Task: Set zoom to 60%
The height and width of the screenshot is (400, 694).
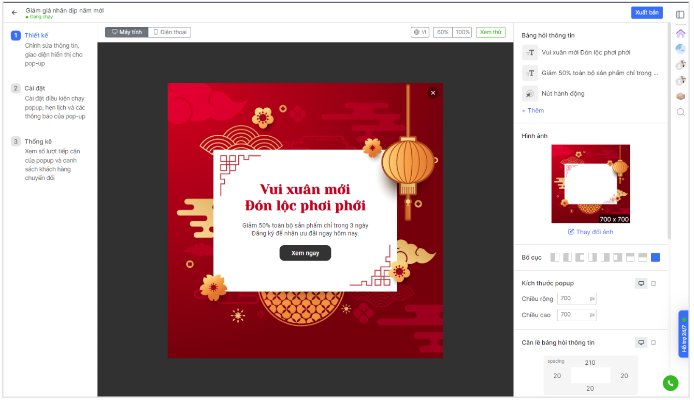Action: (443, 32)
